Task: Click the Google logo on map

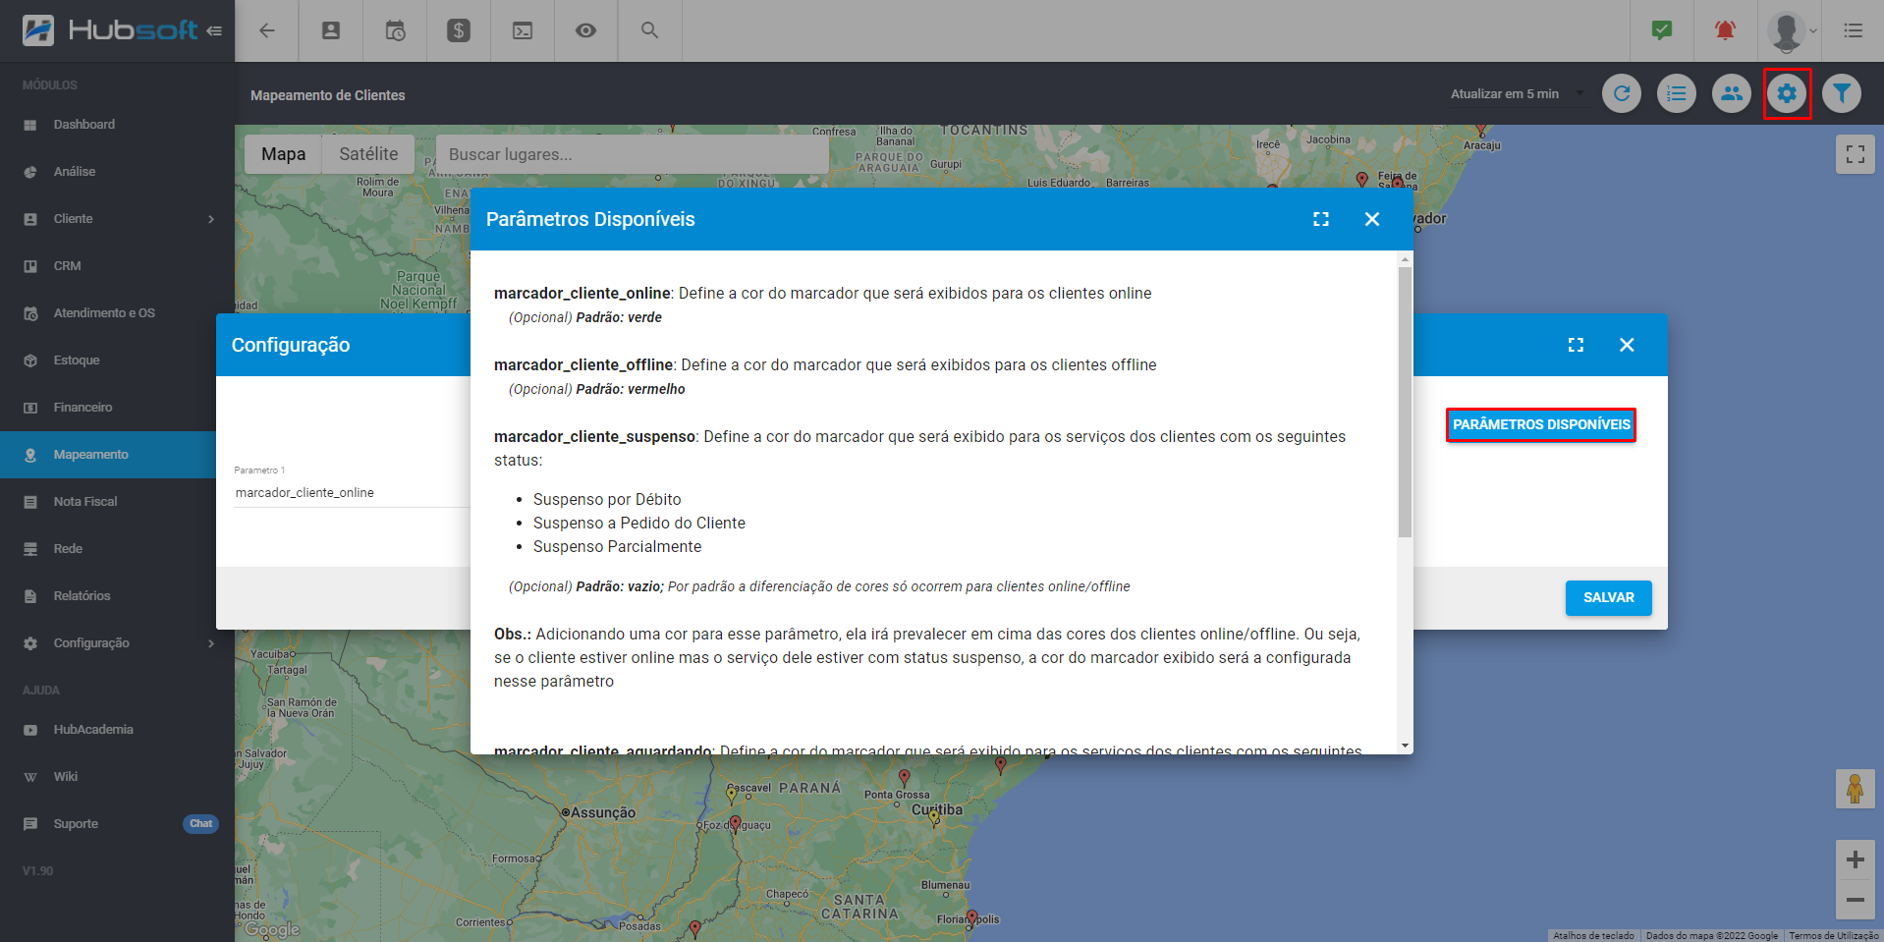Action: tap(272, 929)
